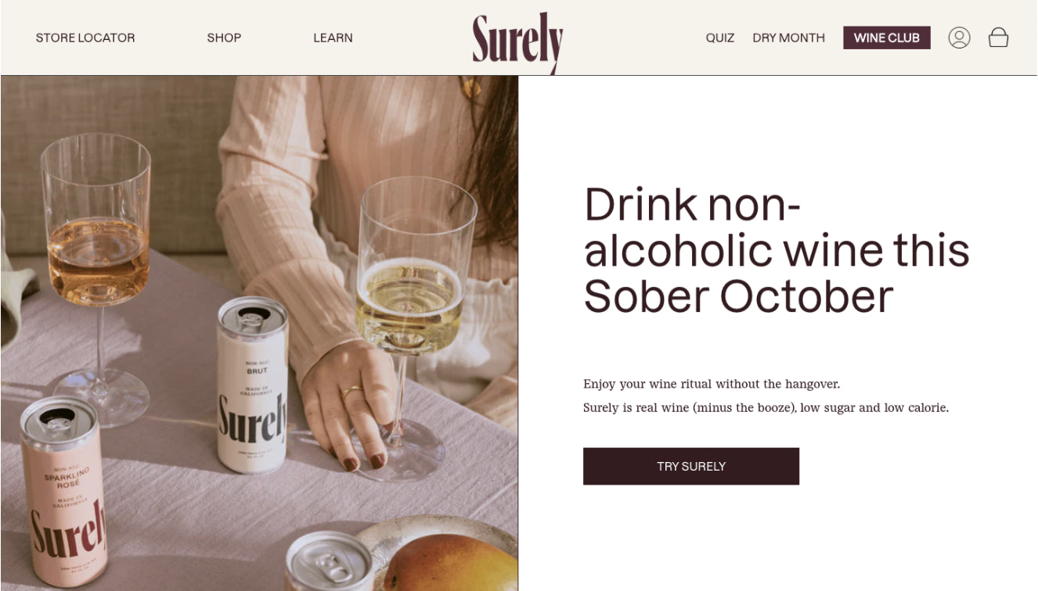The height and width of the screenshot is (591, 1038).
Task: Select the Learn navigation item
Action: [x=333, y=38]
